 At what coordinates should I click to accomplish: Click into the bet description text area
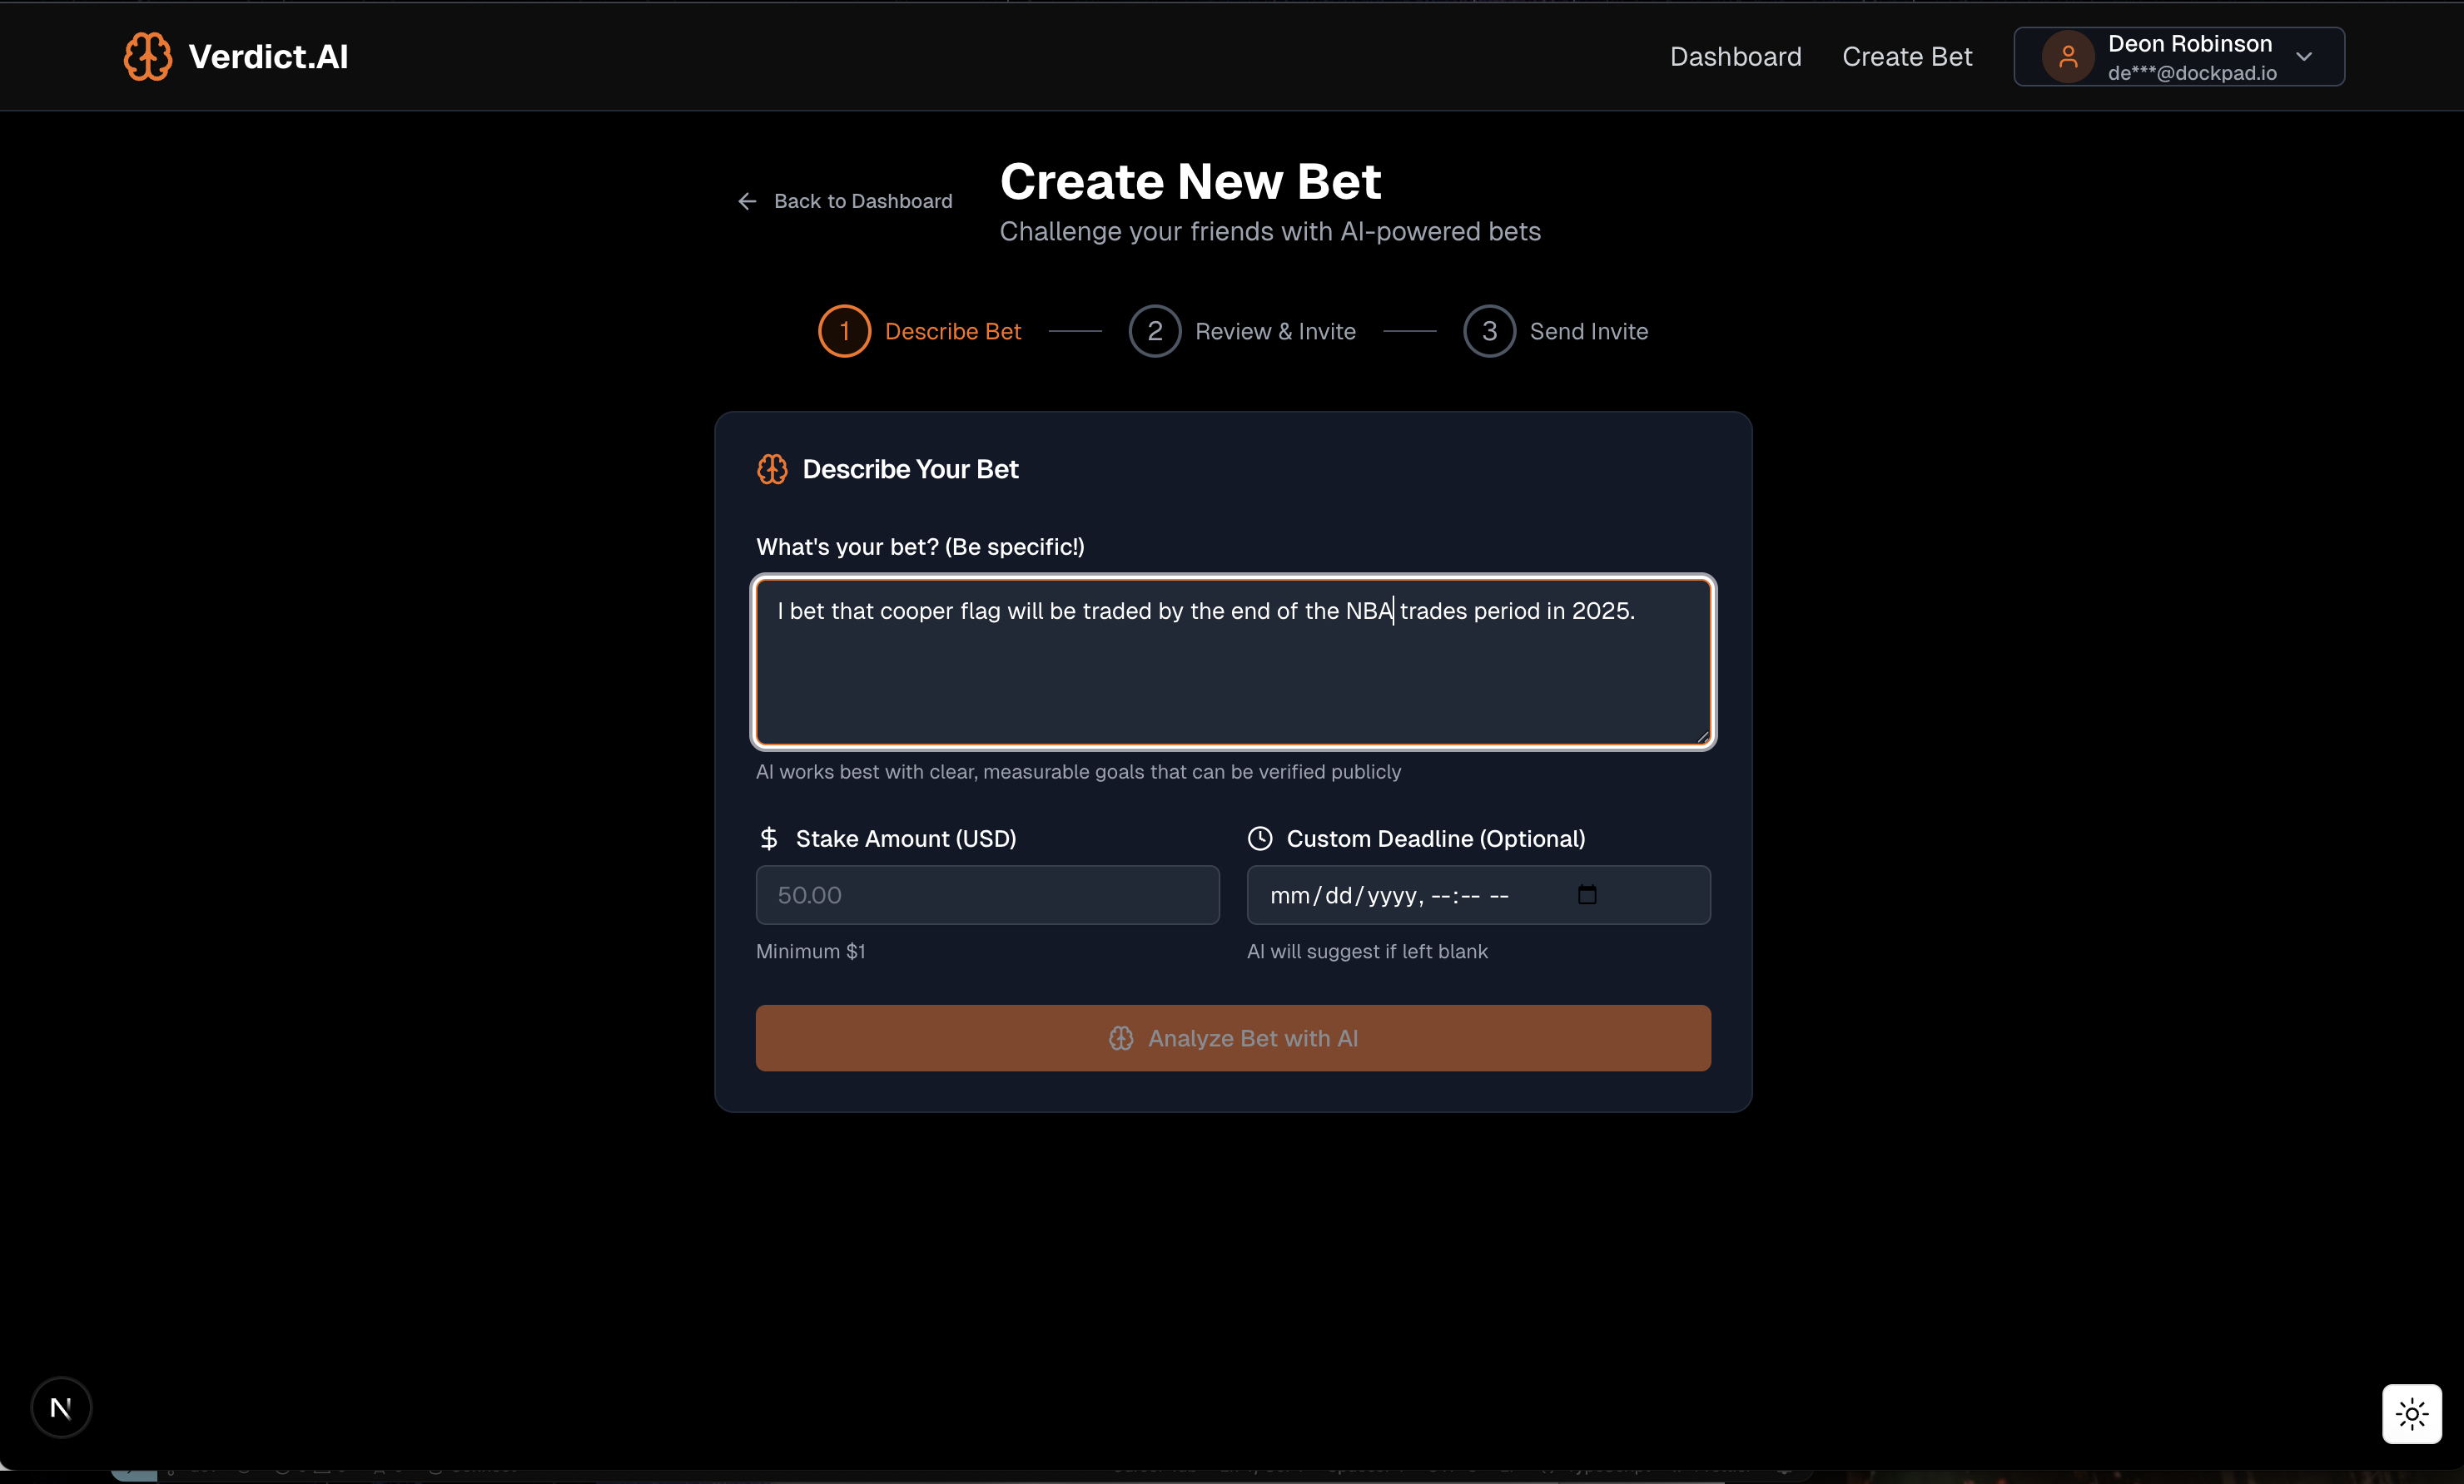click(1232, 675)
